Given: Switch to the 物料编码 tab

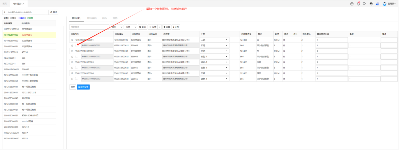Looking at the screenshot, I should (92, 18).
